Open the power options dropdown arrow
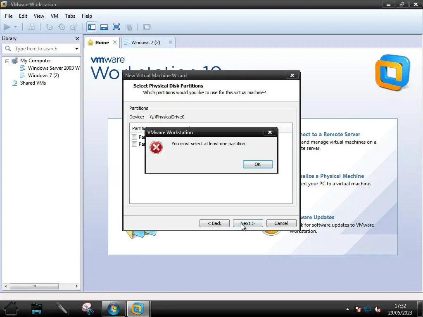 pyautogui.click(x=15, y=27)
